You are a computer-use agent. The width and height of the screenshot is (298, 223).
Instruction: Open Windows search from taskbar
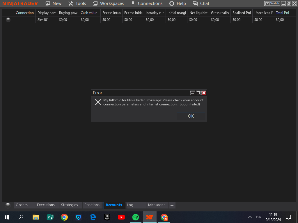click(21, 217)
